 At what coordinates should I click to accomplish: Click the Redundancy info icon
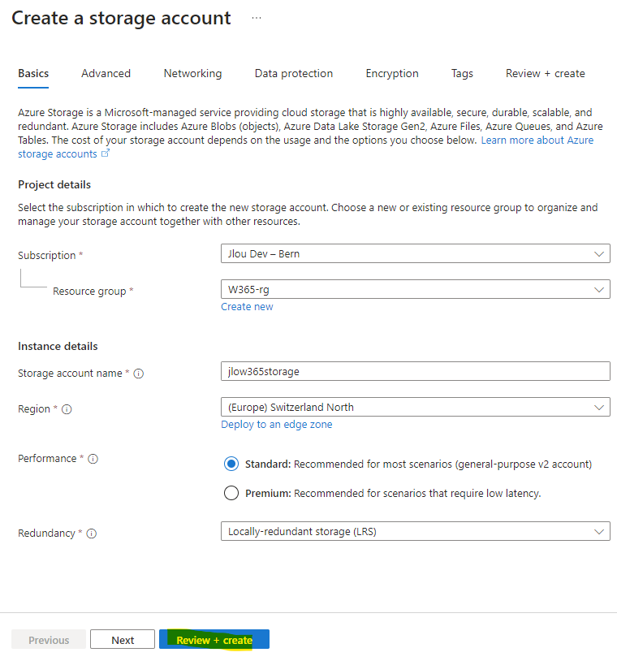click(x=92, y=534)
